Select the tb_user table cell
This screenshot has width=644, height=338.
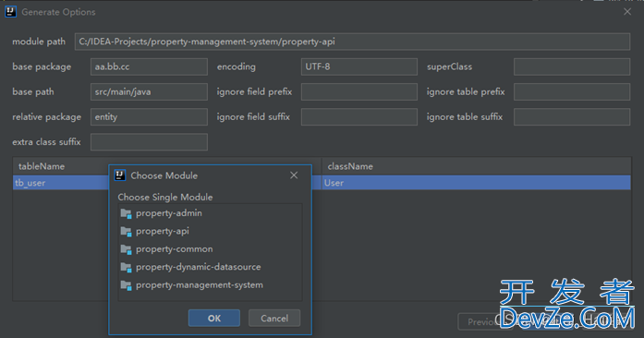(61, 183)
